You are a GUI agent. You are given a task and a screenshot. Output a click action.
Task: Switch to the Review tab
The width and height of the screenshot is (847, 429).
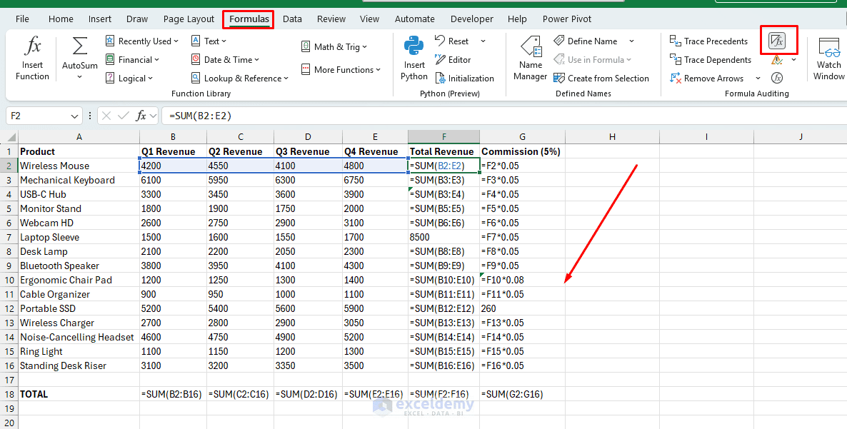click(x=331, y=19)
